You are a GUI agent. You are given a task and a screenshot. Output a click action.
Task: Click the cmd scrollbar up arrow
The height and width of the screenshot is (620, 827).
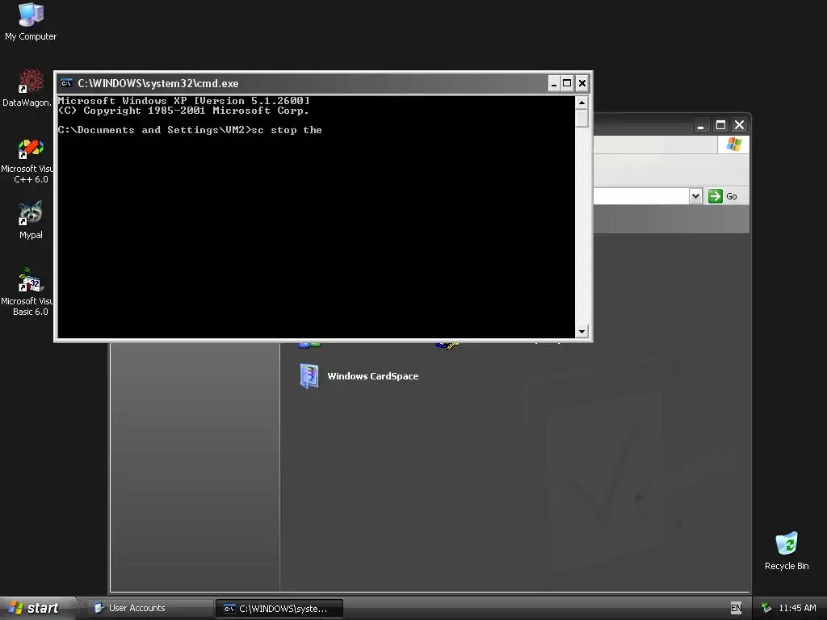tap(581, 103)
